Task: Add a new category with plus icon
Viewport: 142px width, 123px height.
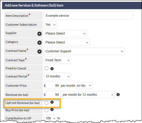Action: 39,43
